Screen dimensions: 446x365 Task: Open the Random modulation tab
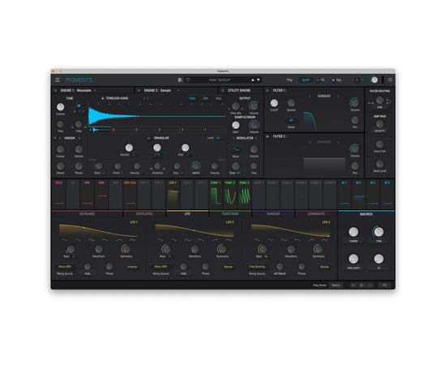[x=273, y=213]
